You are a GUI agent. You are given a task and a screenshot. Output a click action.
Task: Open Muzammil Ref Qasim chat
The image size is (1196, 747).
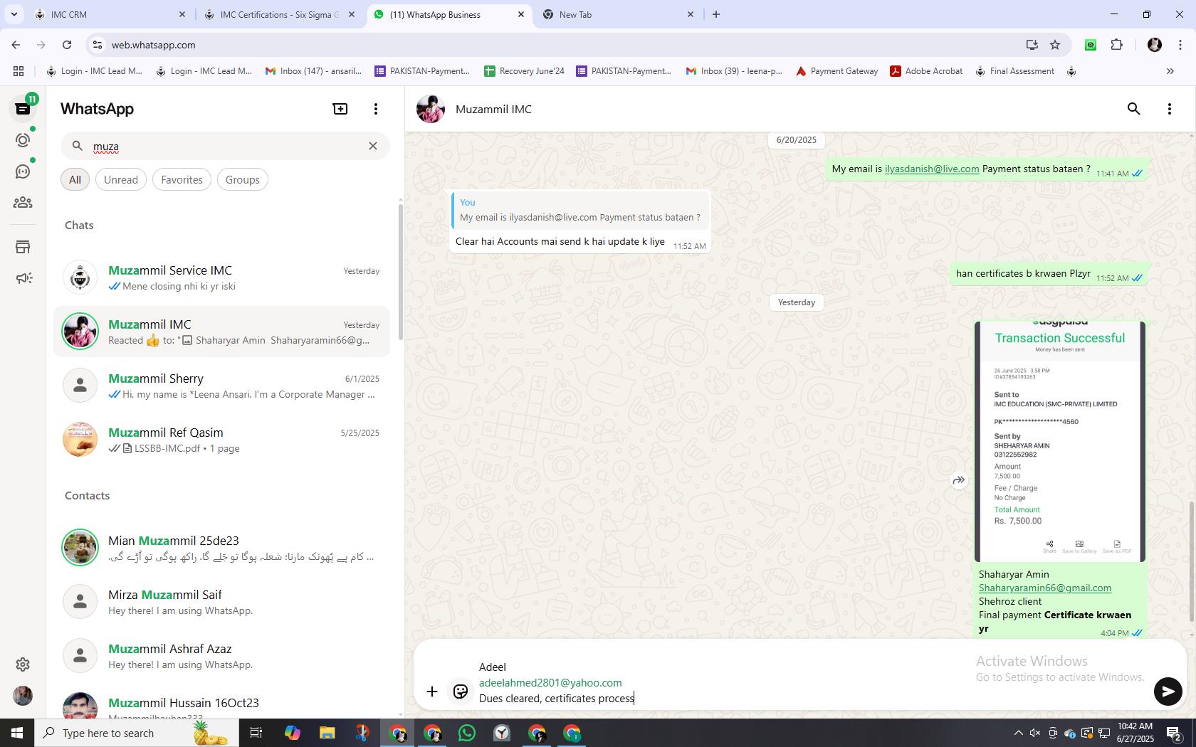point(222,440)
